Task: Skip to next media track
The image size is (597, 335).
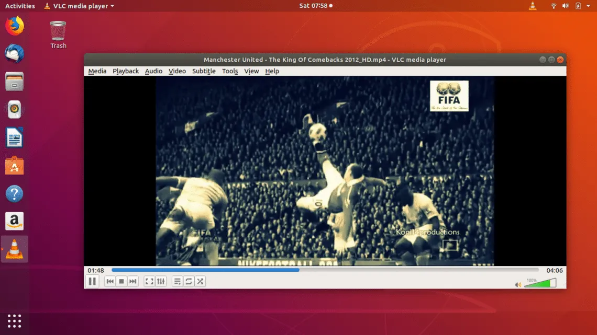Action: click(133, 282)
